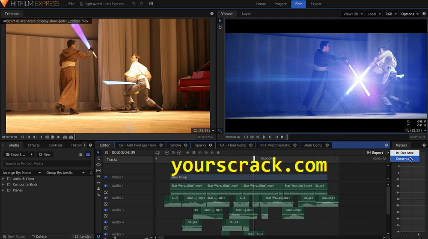Switch to the Effects tab
428x239 pixels.
pyautogui.click(x=34, y=145)
